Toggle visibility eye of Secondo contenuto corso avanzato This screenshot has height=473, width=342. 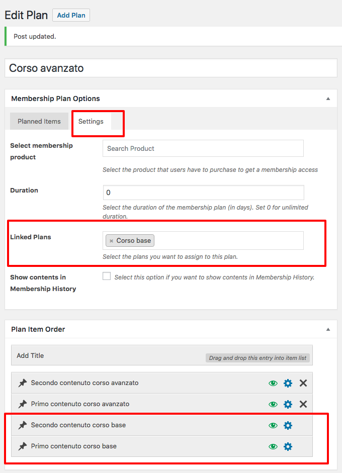click(273, 383)
